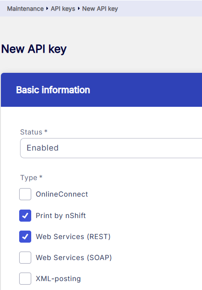Click the OnlineConnect label text
This screenshot has height=290, width=202.
62,194
